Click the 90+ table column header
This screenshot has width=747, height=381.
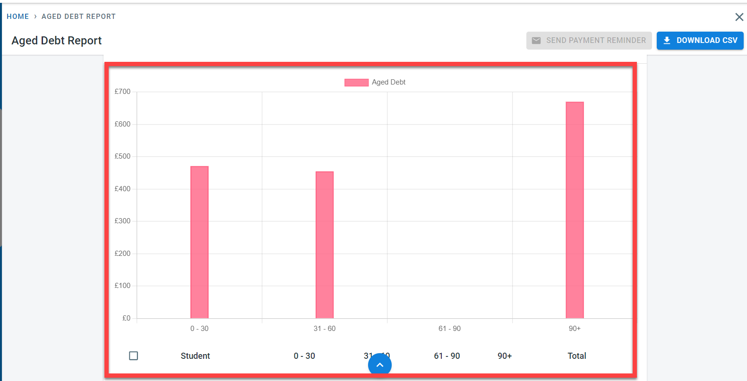[505, 356]
